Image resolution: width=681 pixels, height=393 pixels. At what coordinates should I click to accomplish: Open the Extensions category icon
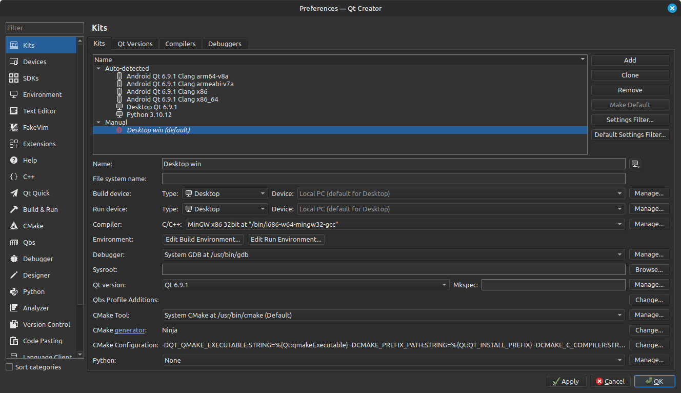click(x=14, y=144)
